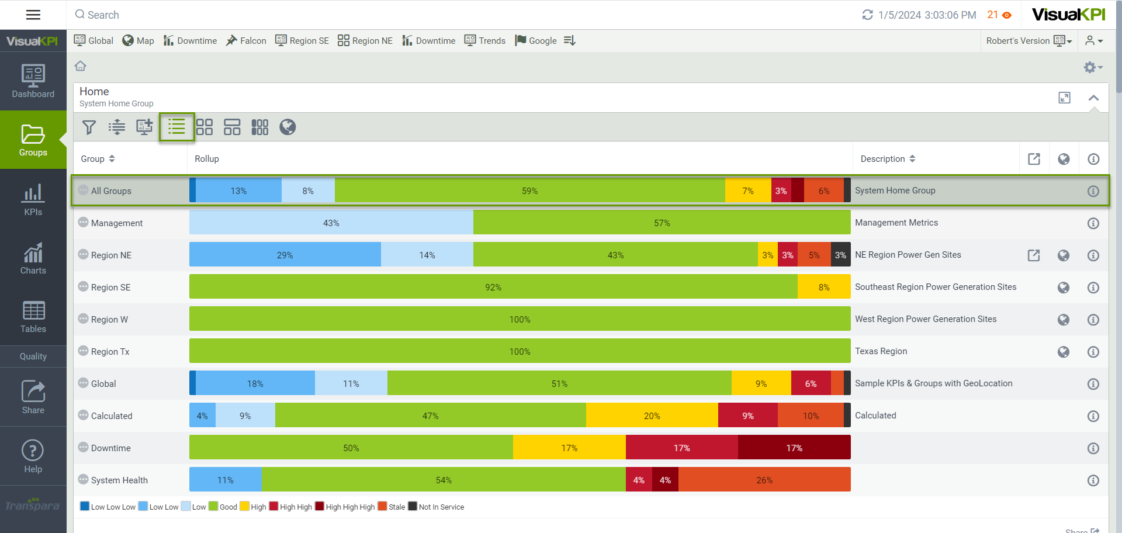Open the Share sidebar item
Viewport: 1122px width, 533px height.
(x=33, y=397)
